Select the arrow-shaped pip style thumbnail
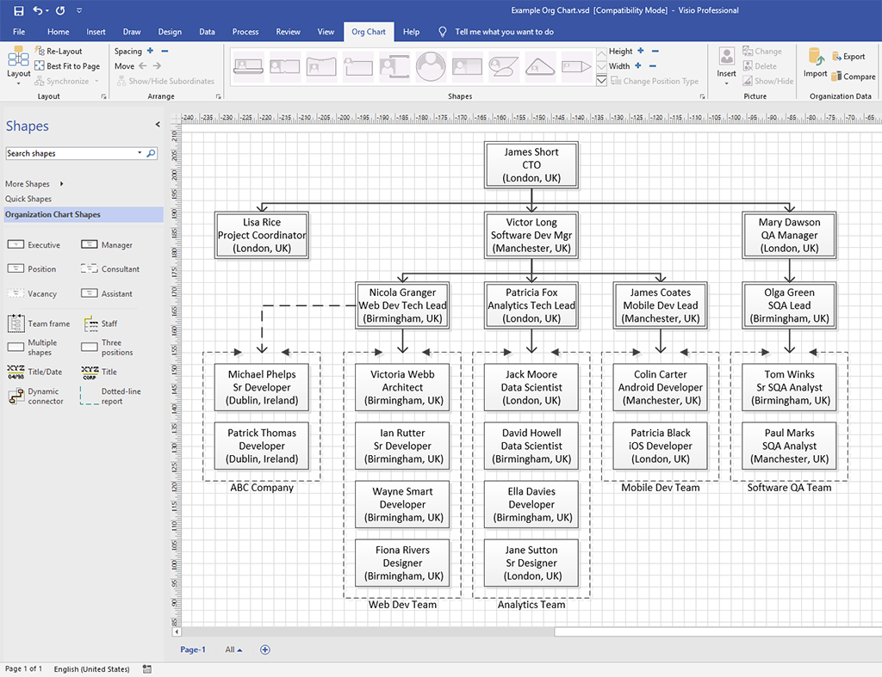Screen dimensions: 882x677 pyautogui.click(x=576, y=66)
